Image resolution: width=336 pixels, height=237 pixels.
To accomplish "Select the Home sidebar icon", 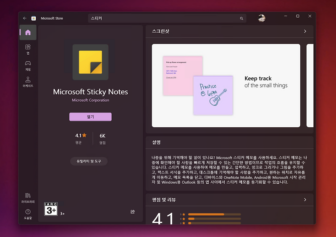I will tap(28, 32).
